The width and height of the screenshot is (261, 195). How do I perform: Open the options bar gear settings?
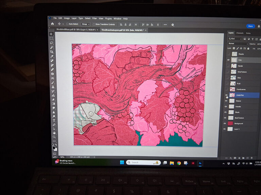173,25
